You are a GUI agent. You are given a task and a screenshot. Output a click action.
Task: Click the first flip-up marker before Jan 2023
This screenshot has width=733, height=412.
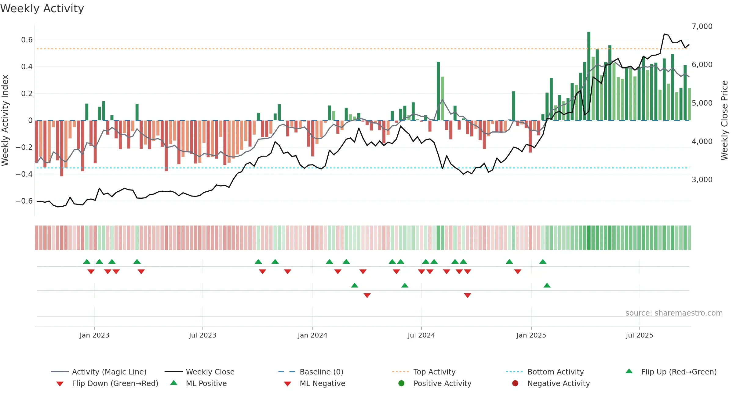[87, 262]
